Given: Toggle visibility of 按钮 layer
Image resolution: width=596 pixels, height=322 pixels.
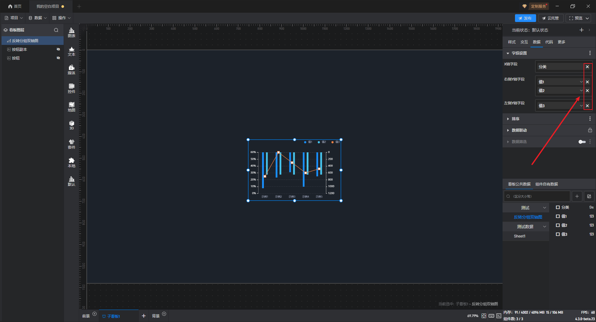Looking at the screenshot, I should [x=58, y=58].
